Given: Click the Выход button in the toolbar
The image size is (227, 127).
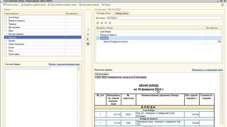Looking at the screenshot, I should click(x=106, y=5).
